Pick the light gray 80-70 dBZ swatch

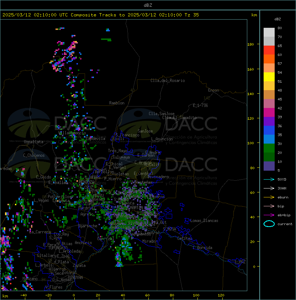[269, 32]
